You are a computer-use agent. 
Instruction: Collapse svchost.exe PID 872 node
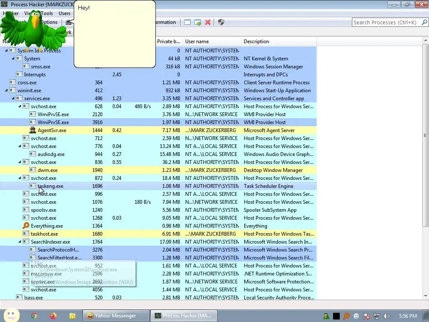(20, 178)
